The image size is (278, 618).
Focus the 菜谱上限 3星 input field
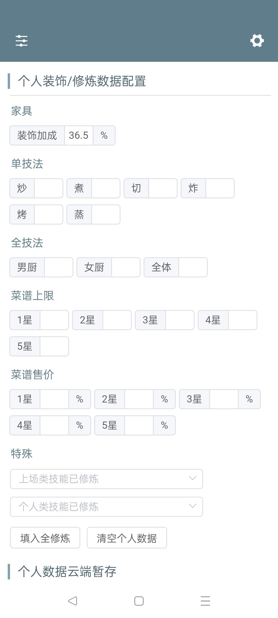180,320
